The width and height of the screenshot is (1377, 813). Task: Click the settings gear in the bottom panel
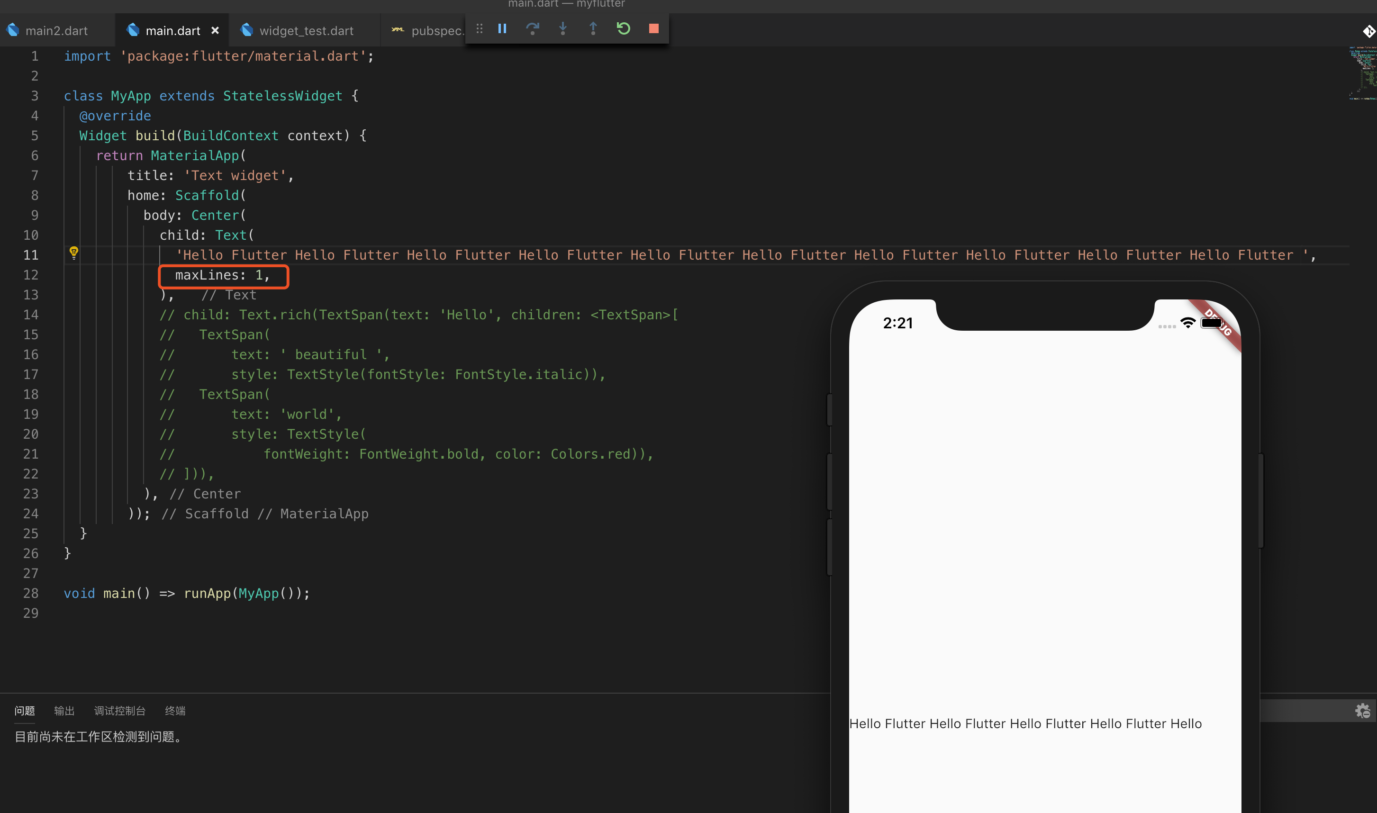tap(1362, 711)
